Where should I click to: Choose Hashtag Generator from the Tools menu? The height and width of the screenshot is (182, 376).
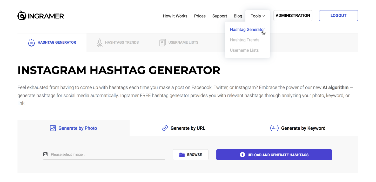[247, 30]
